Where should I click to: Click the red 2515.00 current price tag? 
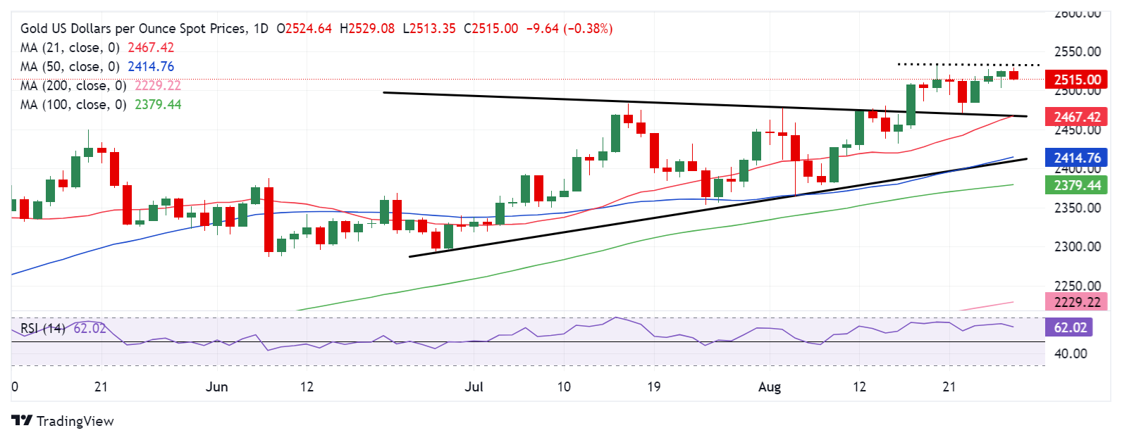[x=1076, y=80]
